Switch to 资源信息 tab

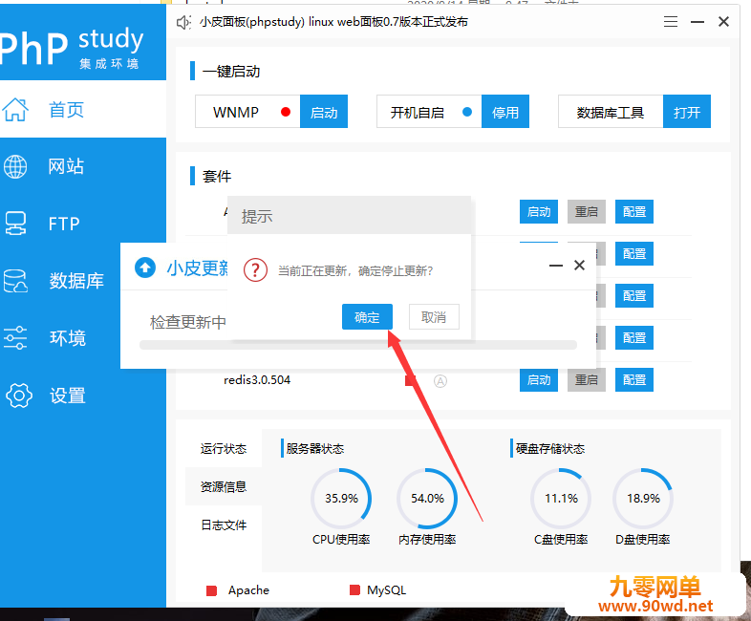[224, 487]
